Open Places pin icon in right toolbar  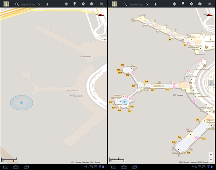tap(183, 4)
